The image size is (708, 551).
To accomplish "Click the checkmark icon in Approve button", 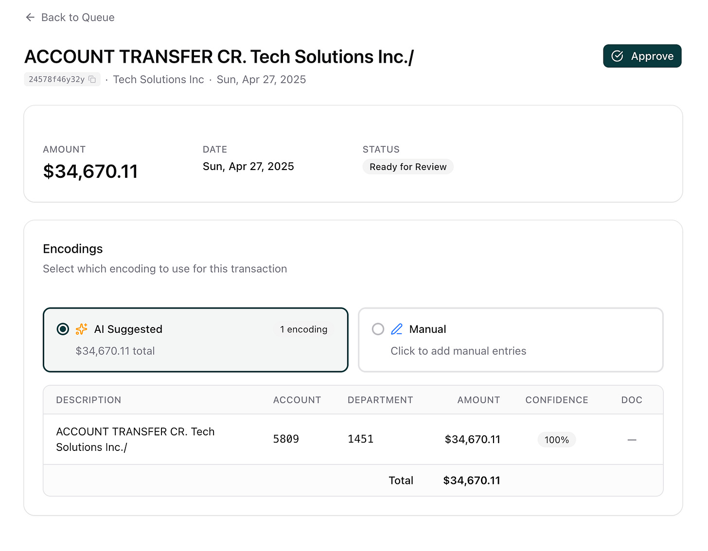I will (617, 56).
